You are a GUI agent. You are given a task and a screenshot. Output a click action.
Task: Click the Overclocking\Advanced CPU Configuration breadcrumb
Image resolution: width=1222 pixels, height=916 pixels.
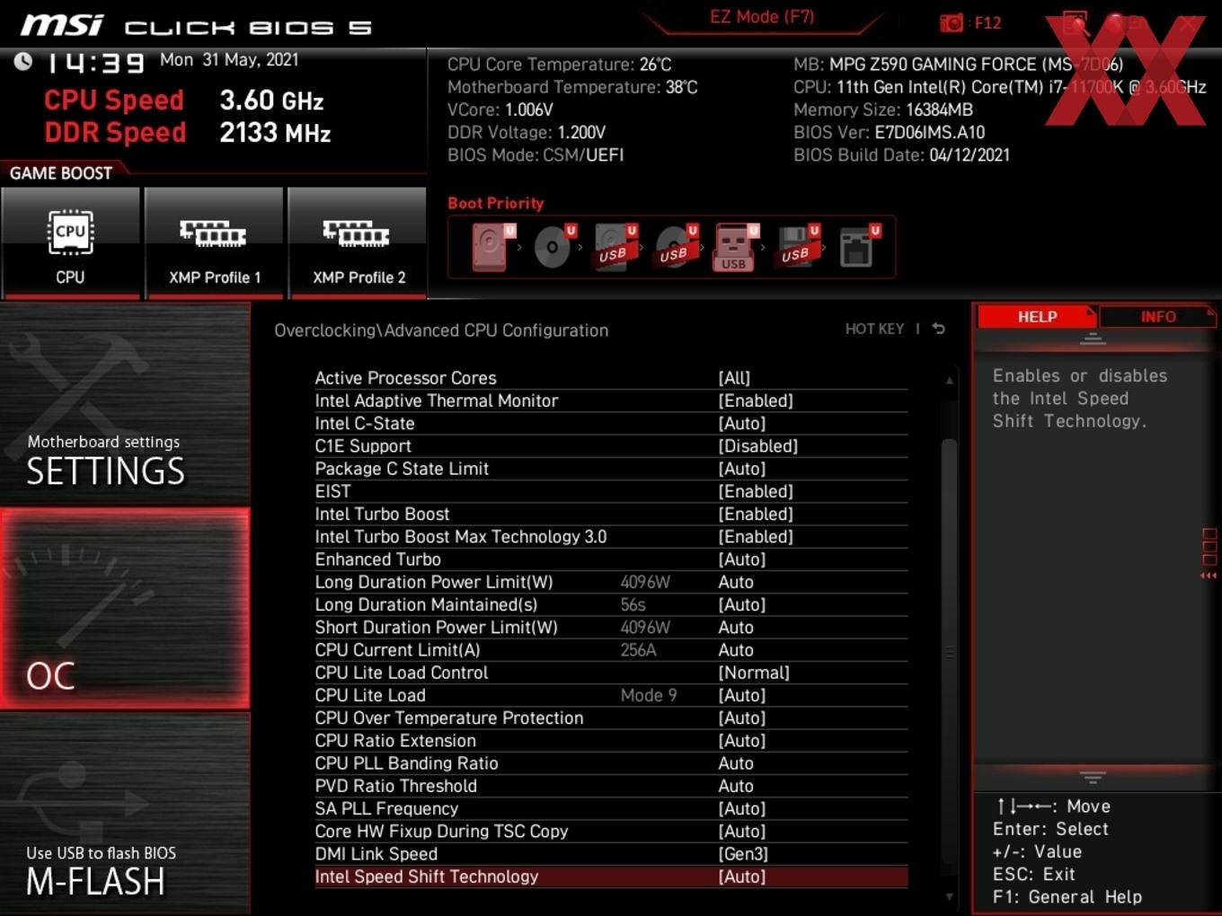441,330
